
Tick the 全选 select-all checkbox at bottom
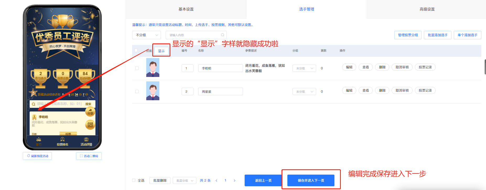pos(134,180)
